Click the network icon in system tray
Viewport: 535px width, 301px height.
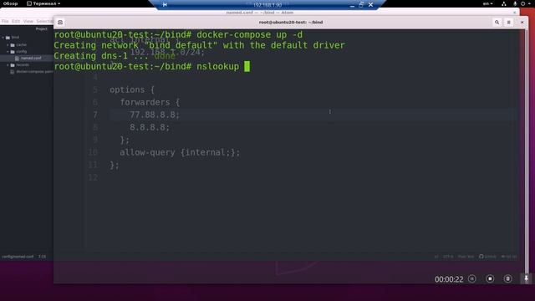click(503, 3)
